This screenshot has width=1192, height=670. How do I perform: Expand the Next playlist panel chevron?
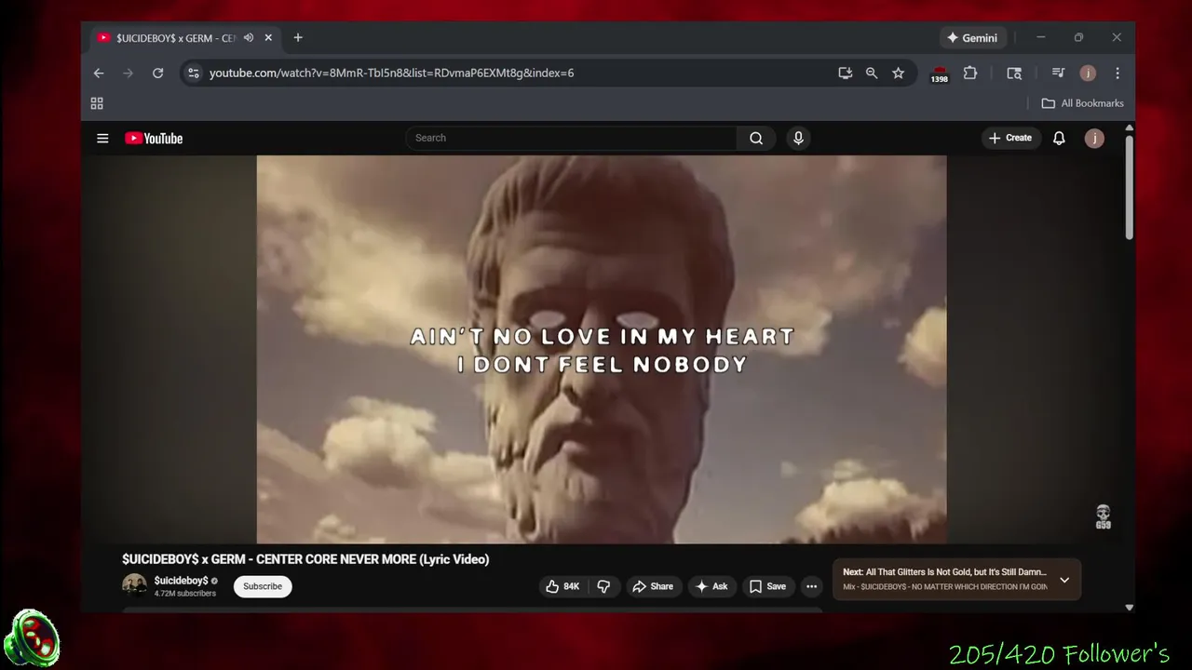coord(1064,580)
